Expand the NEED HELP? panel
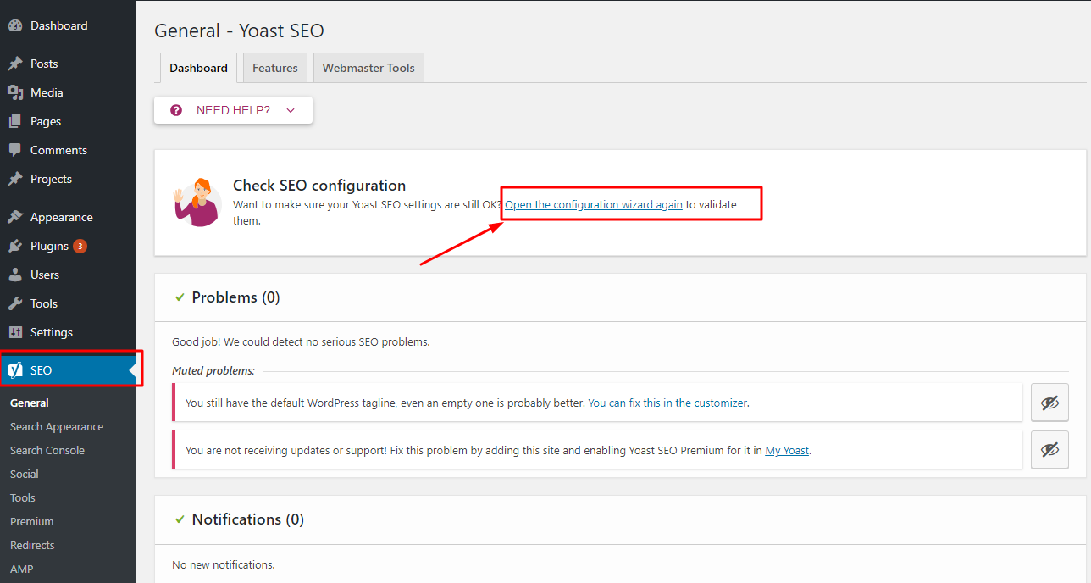The width and height of the screenshot is (1091, 583). coord(233,110)
